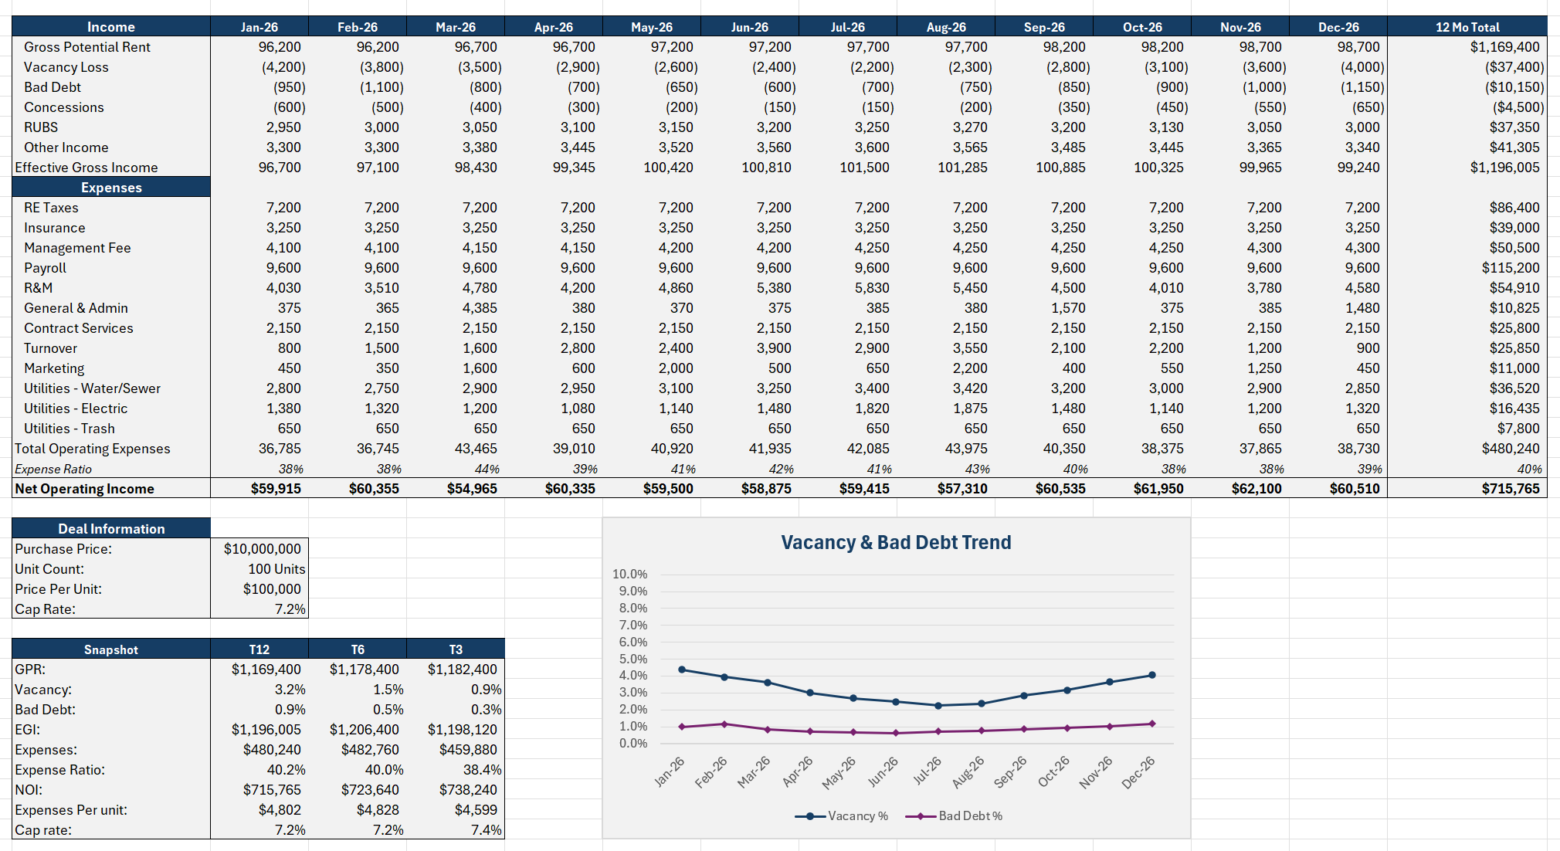The height and width of the screenshot is (851, 1560).
Task: Click the Total Operating Expenses label
Action: (93, 449)
